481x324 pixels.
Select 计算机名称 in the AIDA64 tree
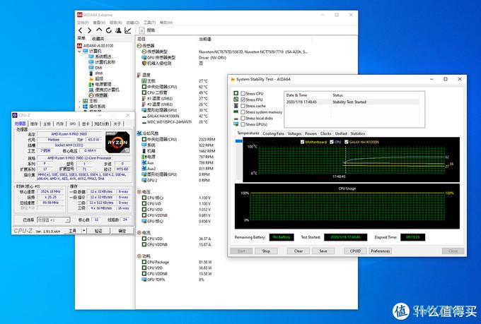coord(105,62)
